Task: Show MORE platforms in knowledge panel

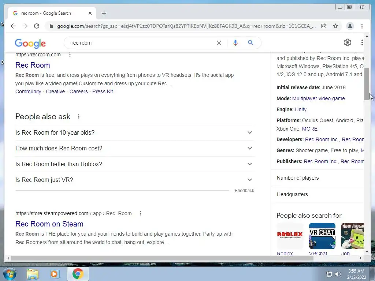Action: 310,129
